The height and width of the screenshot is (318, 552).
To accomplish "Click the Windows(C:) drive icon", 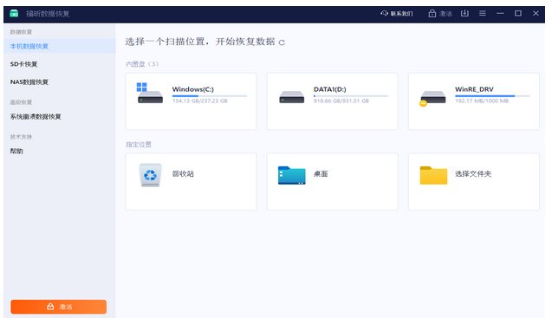I will pos(149,94).
